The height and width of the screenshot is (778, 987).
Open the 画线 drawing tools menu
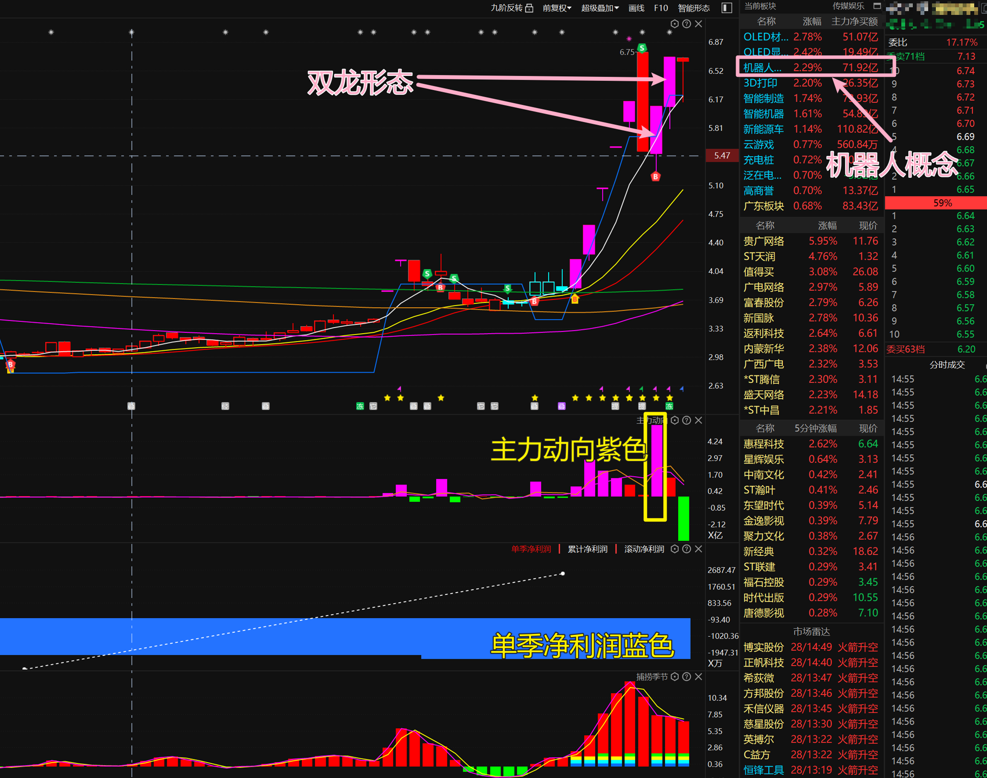coord(636,8)
